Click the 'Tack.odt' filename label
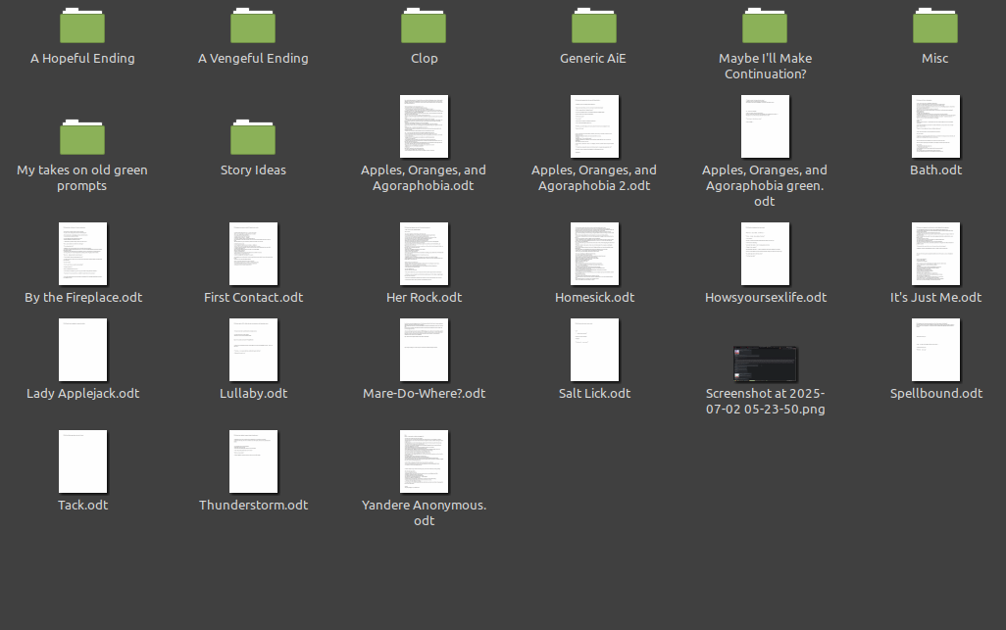This screenshot has height=630, width=1006. 82,505
